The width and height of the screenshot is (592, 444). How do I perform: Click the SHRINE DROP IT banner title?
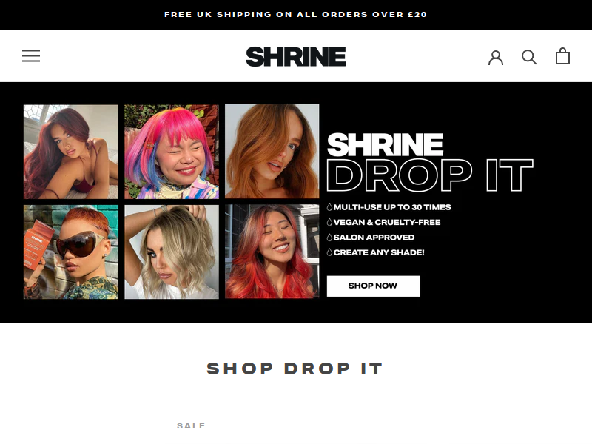pos(430,162)
